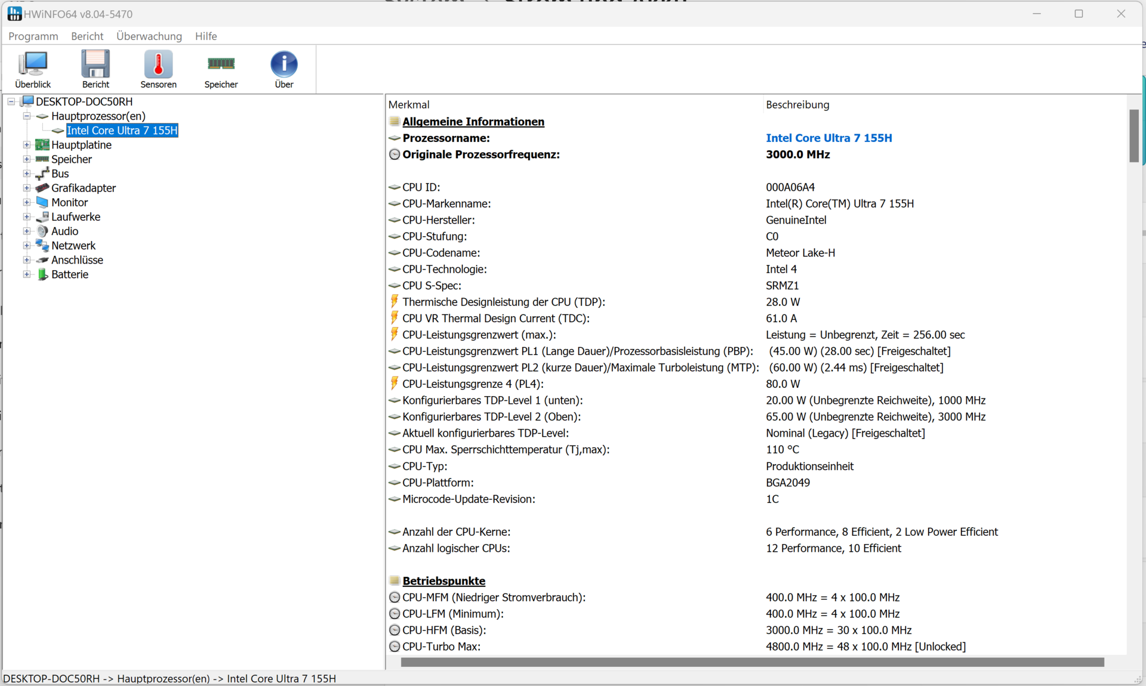This screenshot has height=686, width=1146.
Task: Open the Programm menu
Action: 33,36
